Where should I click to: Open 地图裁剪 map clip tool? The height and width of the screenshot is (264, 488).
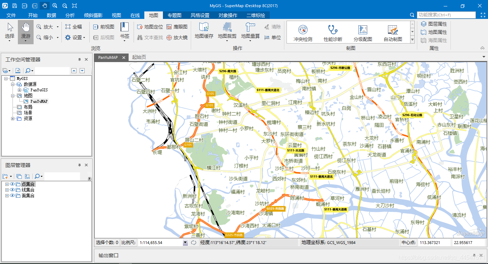tap(227, 31)
